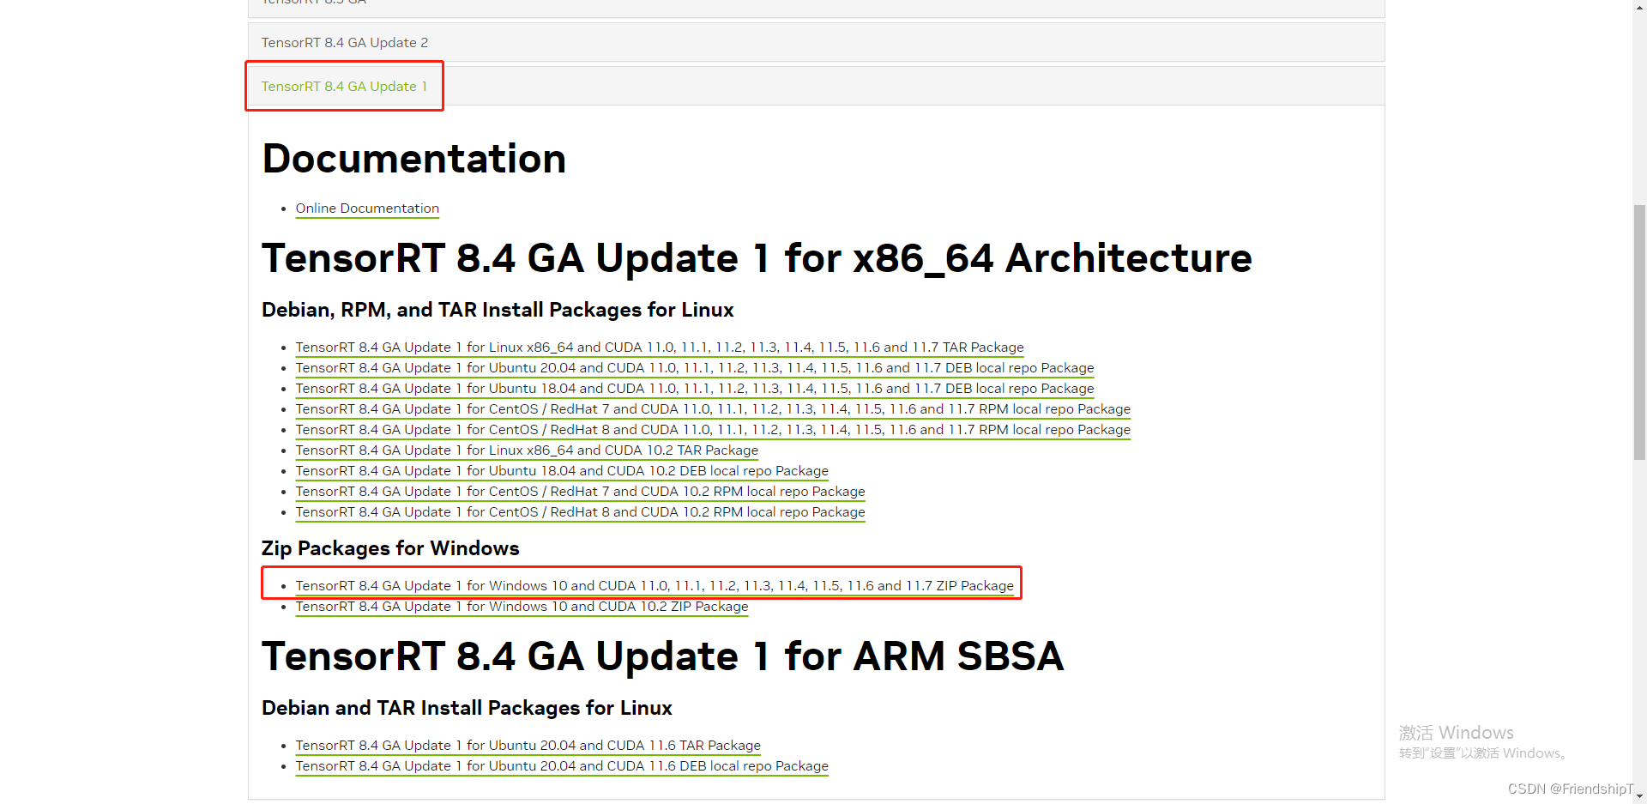The image size is (1647, 804).
Task: Download Ubuntu 20.04 CUDA 11.0-11.7 DEB package
Action: (695, 368)
